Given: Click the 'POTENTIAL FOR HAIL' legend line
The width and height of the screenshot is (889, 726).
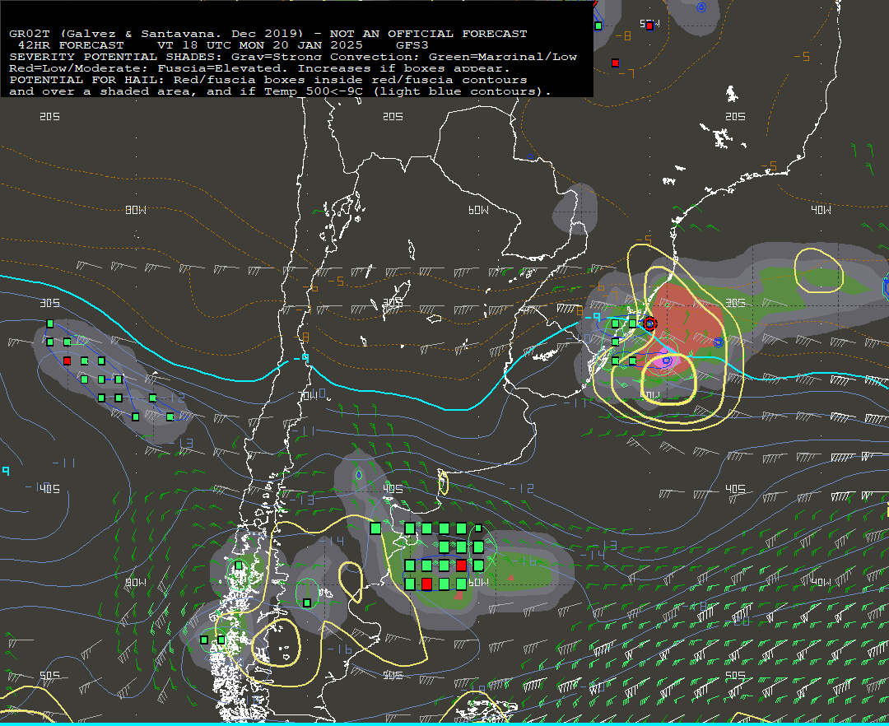Looking at the screenshot, I should tap(268, 80).
